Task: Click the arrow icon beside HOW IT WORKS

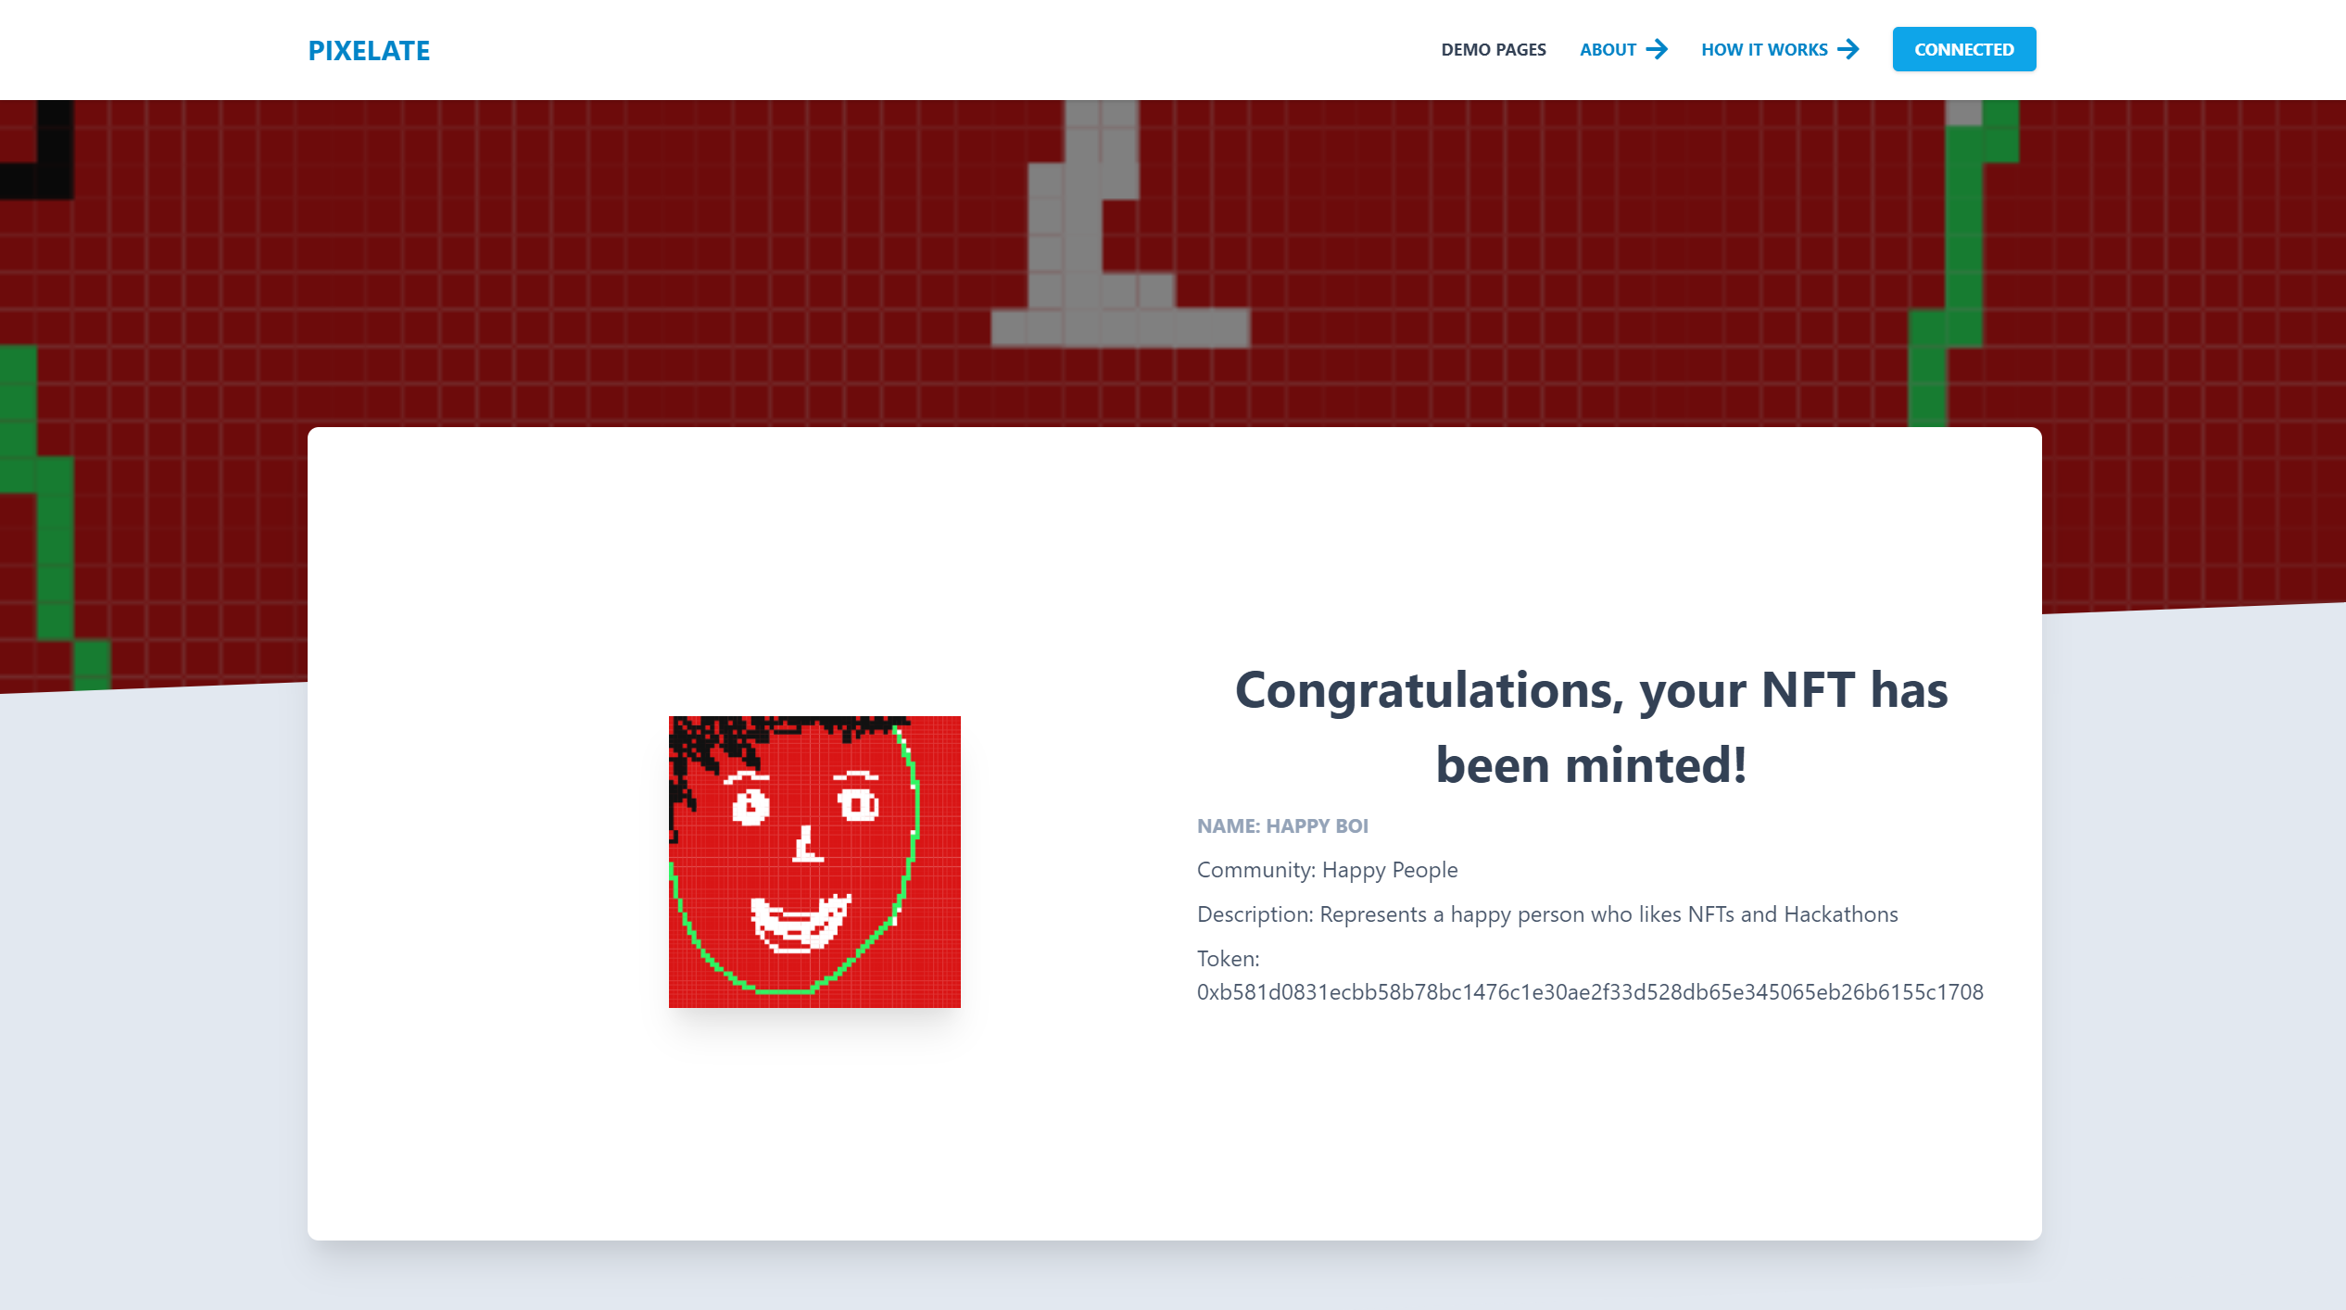Action: coord(1848,49)
